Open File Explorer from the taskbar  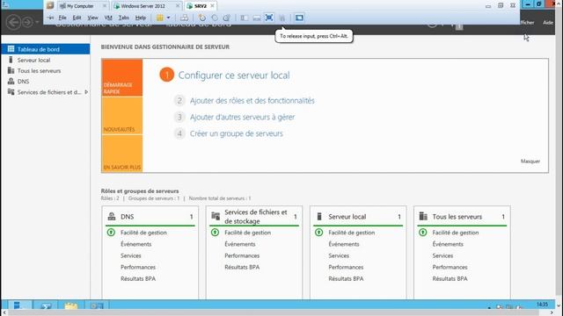[71, 305]
